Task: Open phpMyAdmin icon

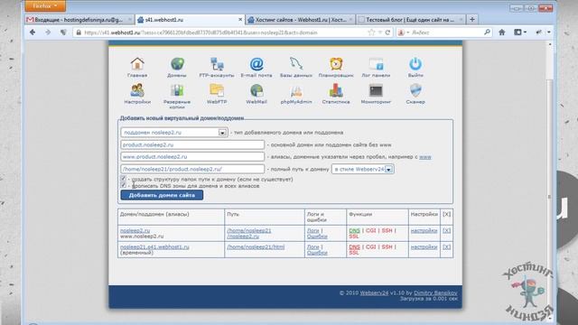Action: pos(296,90)
